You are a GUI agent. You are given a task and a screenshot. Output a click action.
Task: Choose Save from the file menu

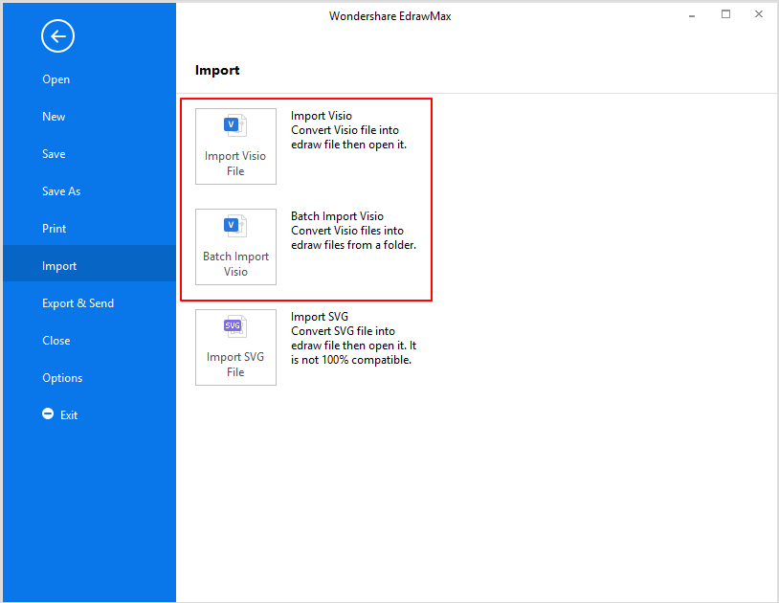coord(54,154)
